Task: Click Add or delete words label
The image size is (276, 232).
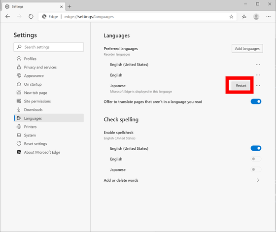Action: point(121,180)
